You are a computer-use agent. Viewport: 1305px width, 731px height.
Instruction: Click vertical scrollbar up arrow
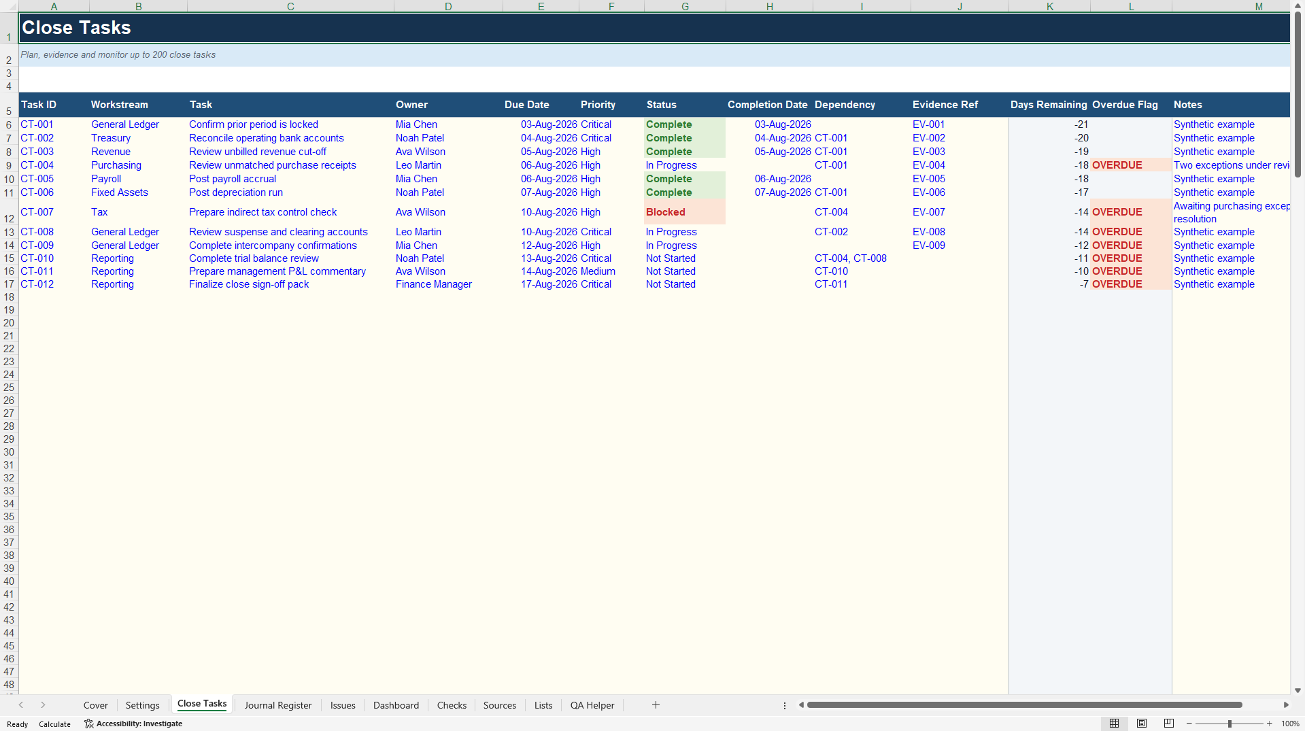coord(1298,5)
